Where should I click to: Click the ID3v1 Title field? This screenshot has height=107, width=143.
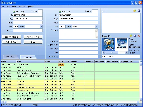[x=28, y=15]
